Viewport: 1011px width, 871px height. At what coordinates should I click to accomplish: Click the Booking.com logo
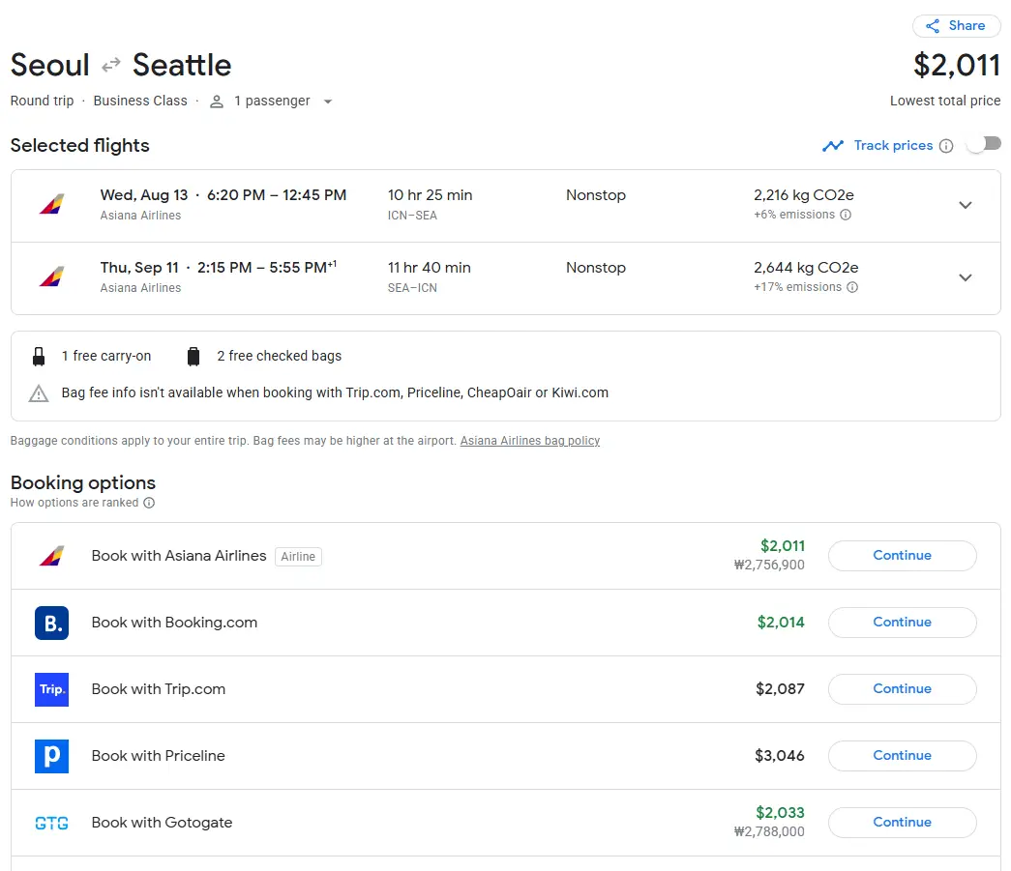(51, 623)
